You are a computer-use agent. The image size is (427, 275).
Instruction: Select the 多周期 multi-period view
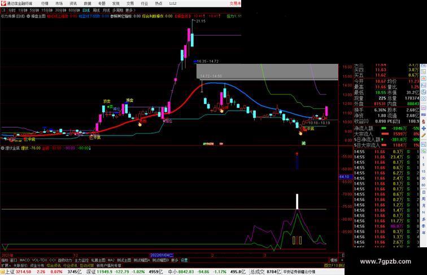pos(117,10)
